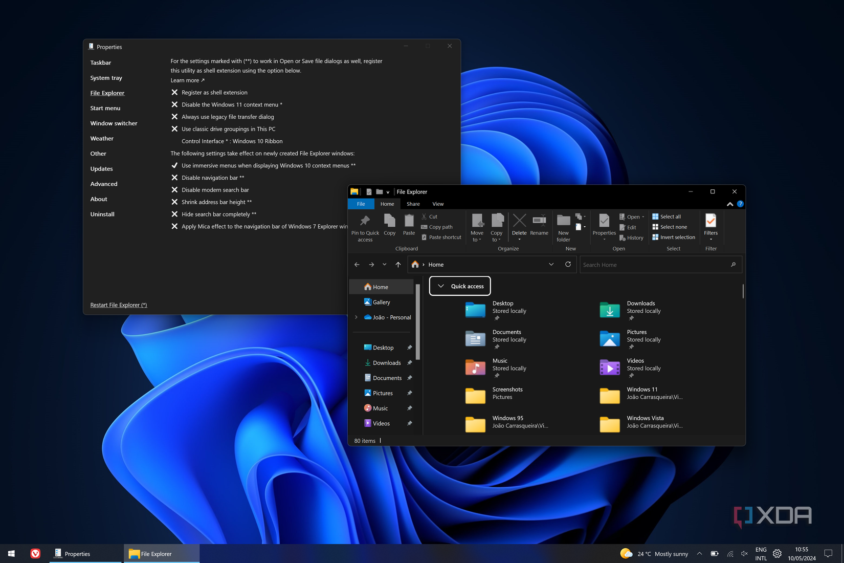Click Restart File Explorer link

[119, 305]
